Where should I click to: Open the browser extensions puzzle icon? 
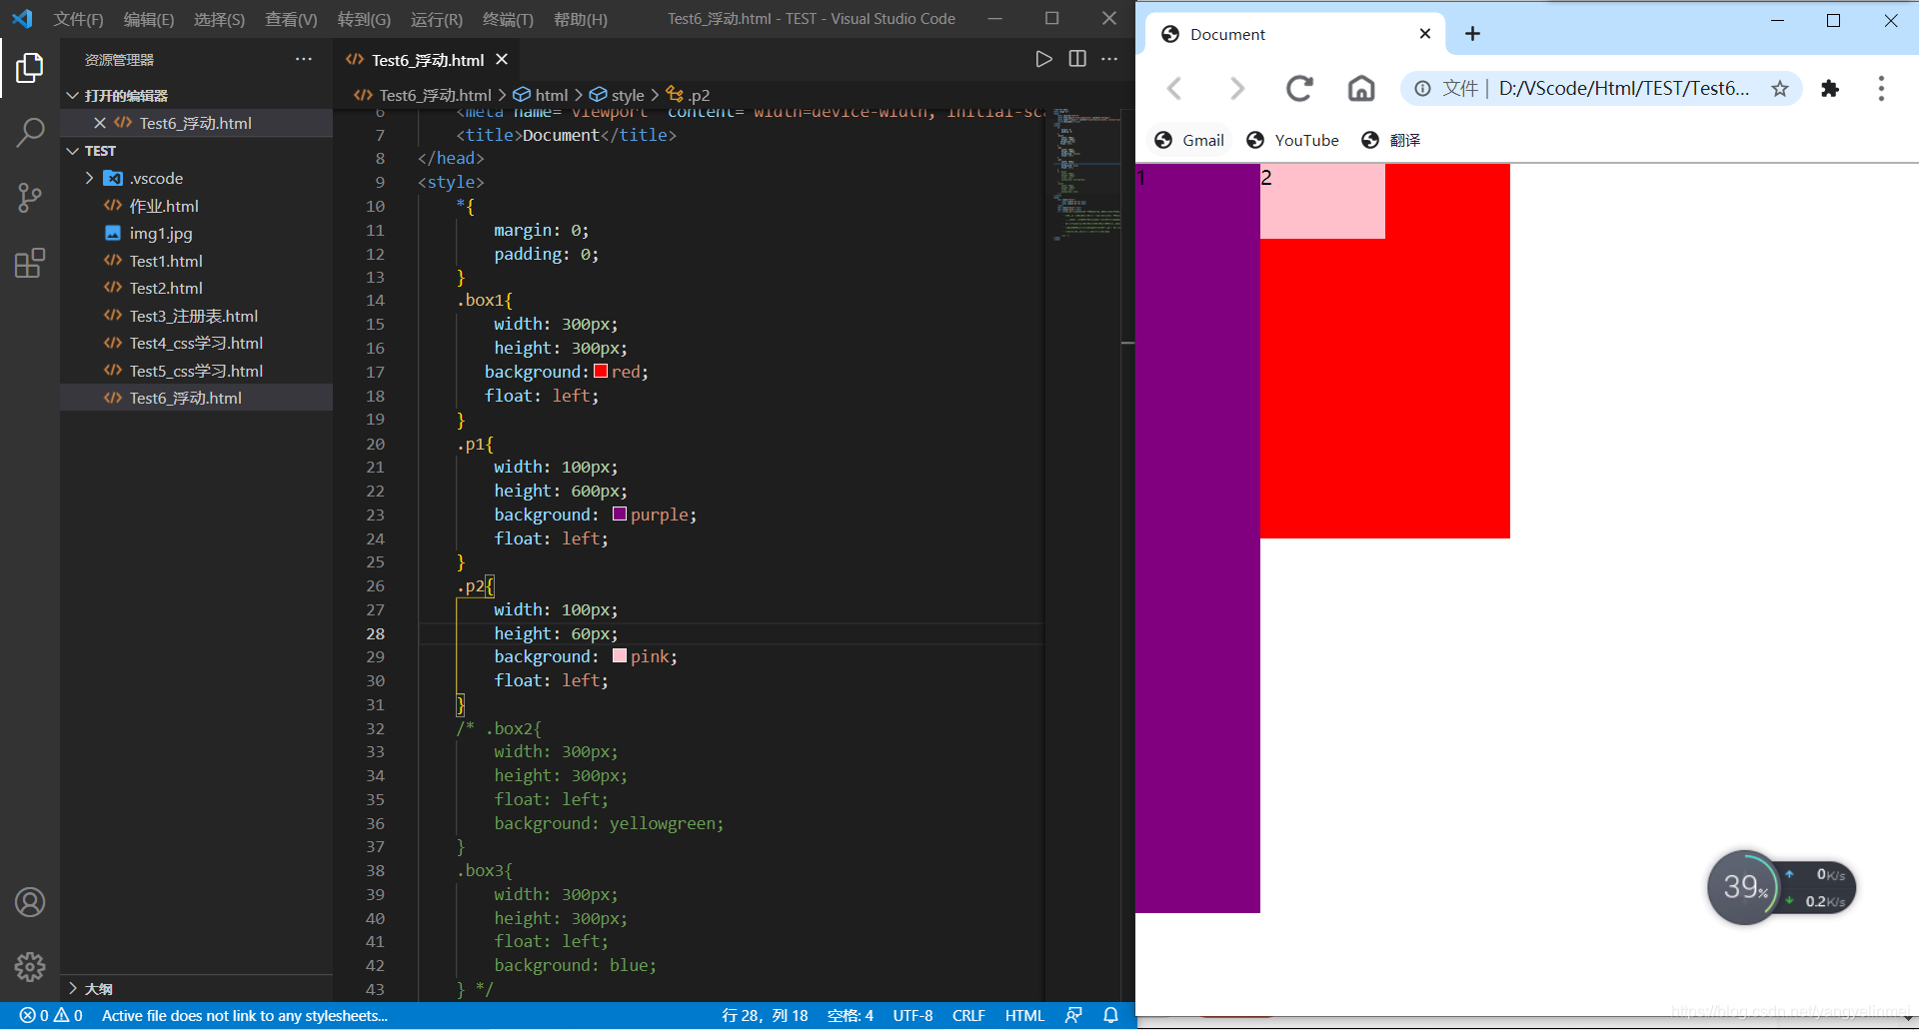pos(1830,89)
